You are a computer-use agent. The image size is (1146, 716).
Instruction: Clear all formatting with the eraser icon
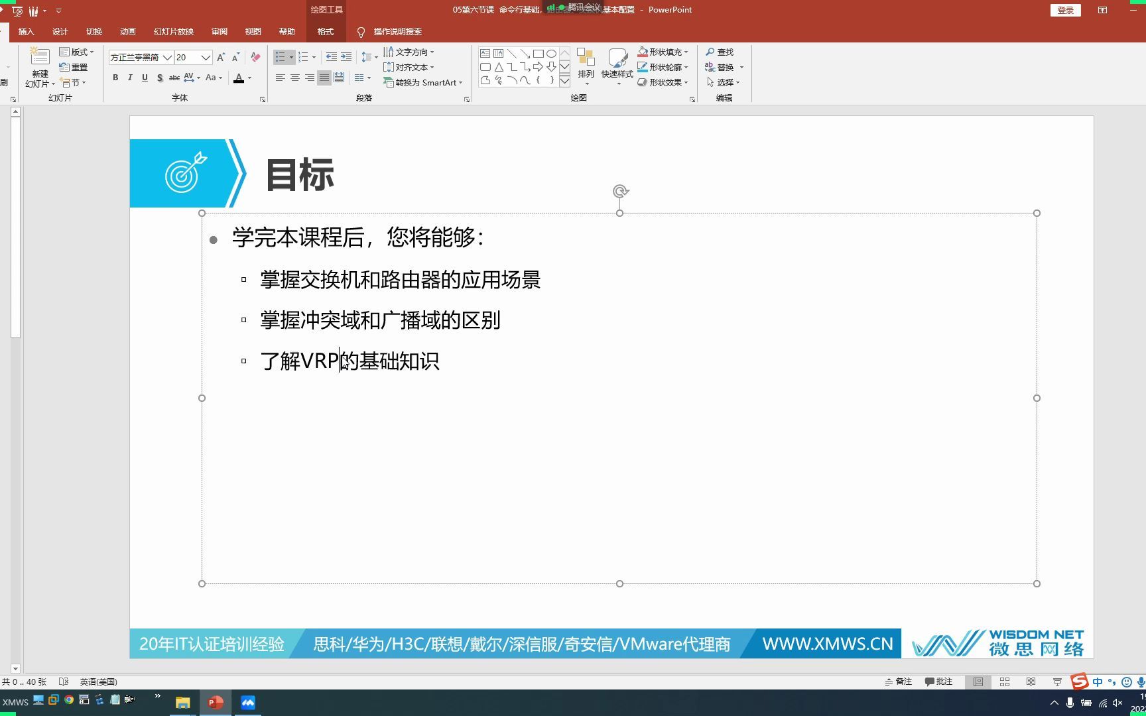(x=255, y=58)
